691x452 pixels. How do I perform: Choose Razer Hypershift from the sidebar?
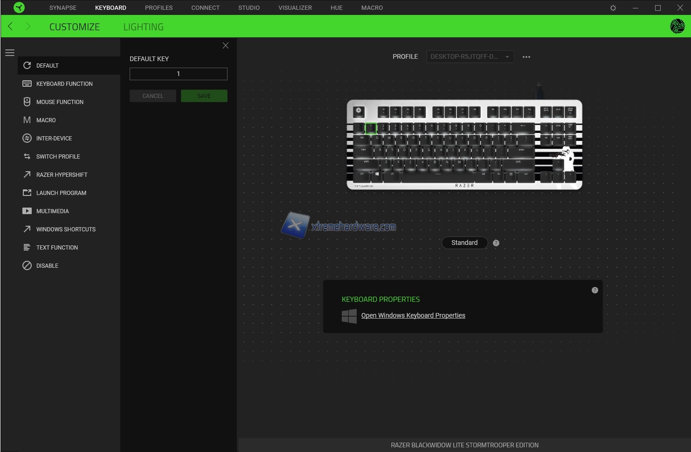click(62, 175)
